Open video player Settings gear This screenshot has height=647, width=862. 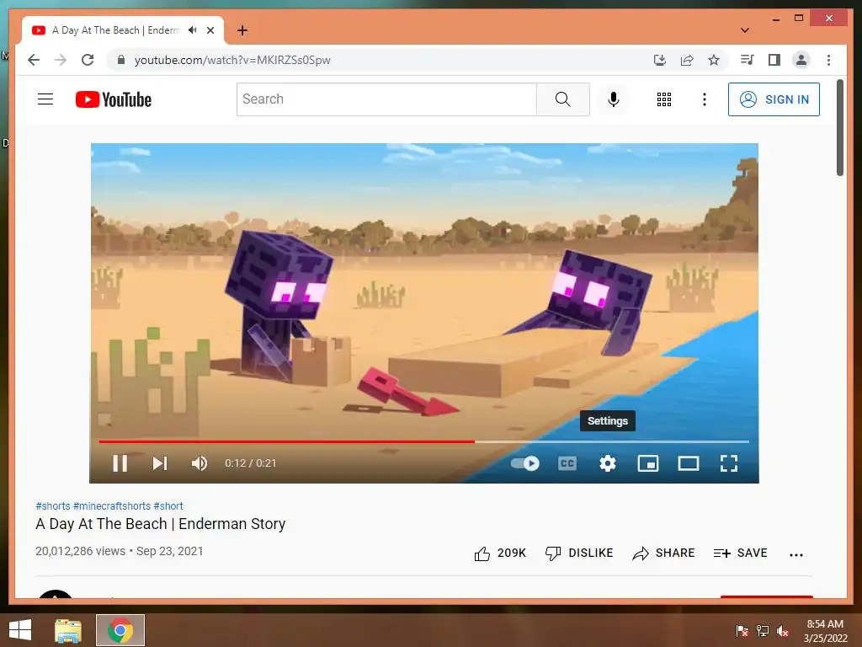tap(608, 463)
